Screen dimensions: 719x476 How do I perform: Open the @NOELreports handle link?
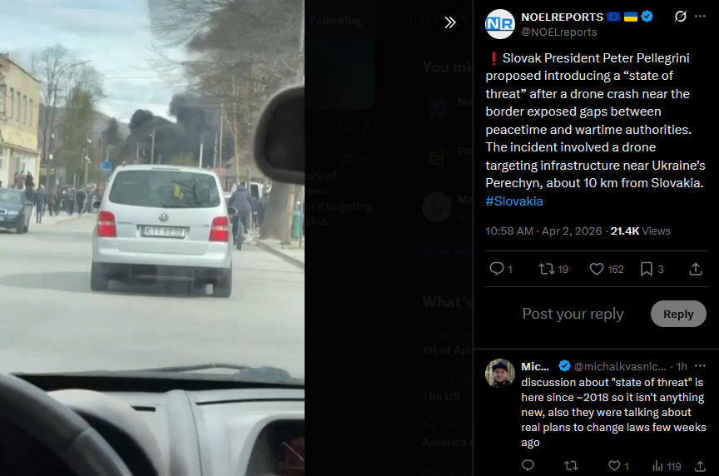[x=559, y=32]
